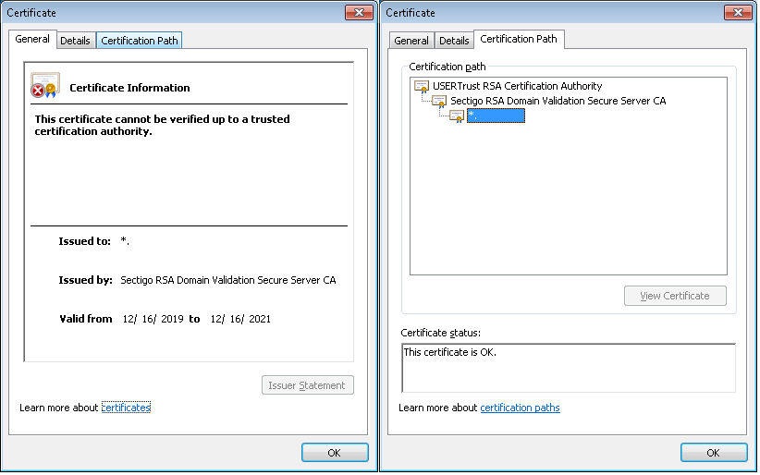Open the "certificates" learn more link

126,408
